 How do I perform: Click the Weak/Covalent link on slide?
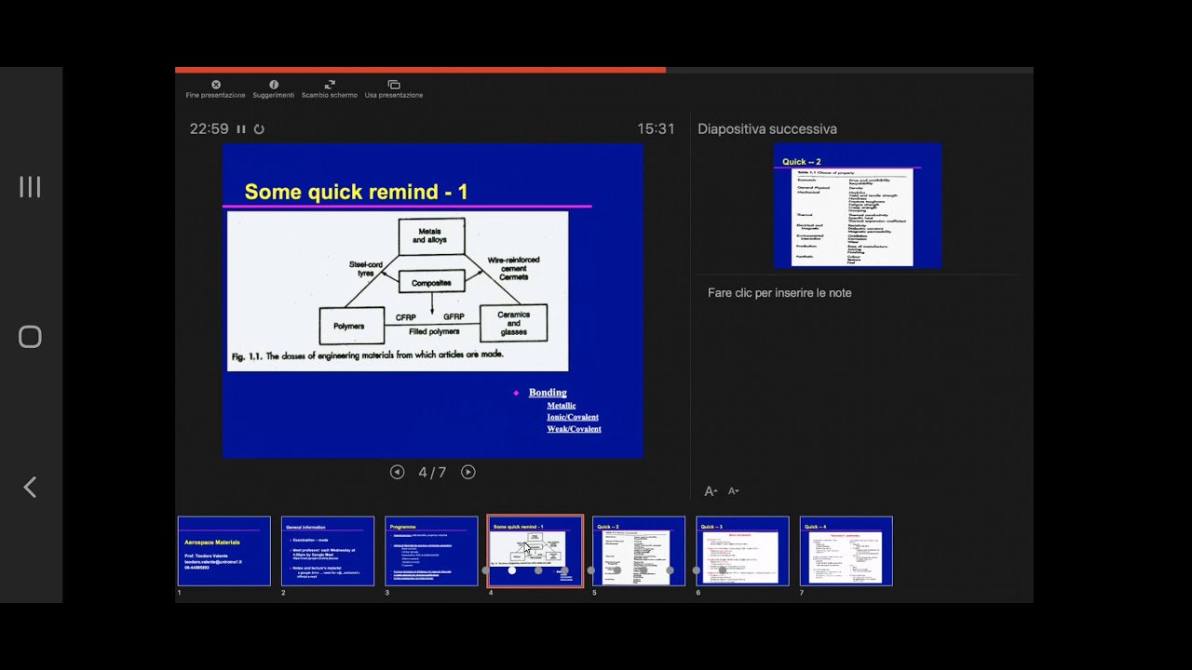point(574,429)
